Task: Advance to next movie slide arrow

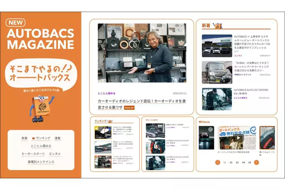Action: click(x=256, y=162)
